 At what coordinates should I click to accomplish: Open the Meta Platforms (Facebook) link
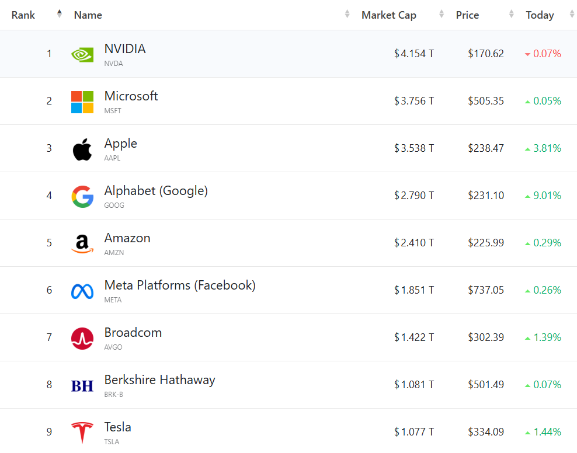(x=180, y=285)
